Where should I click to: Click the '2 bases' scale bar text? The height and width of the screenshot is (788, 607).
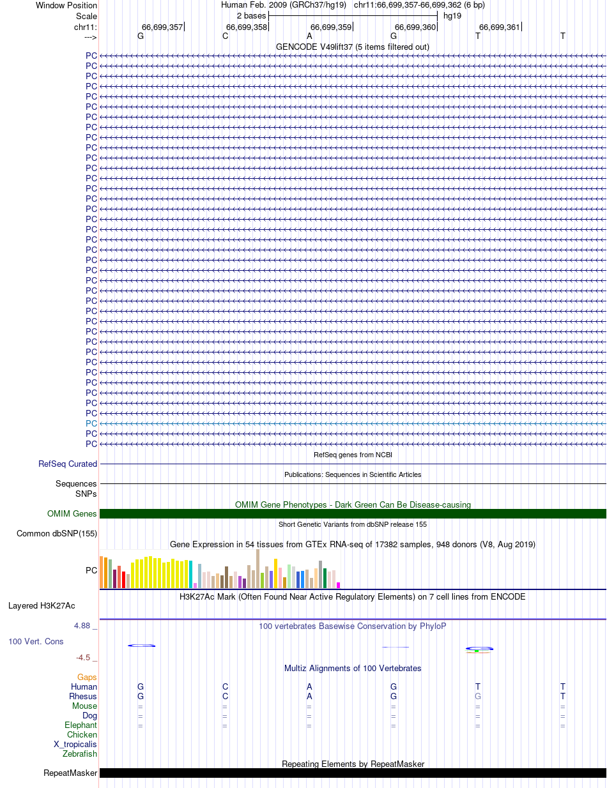(x=251, y=15)
